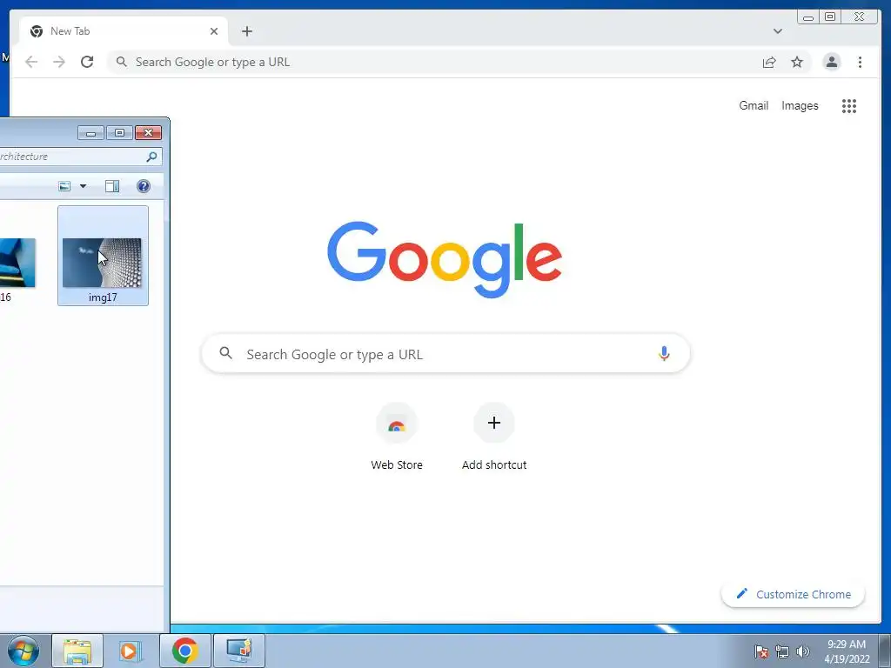Image resolution: width=891 pixels, height=668 pixels.
Task: Open Windows Start menu
Action: click(x=23, y=651)
